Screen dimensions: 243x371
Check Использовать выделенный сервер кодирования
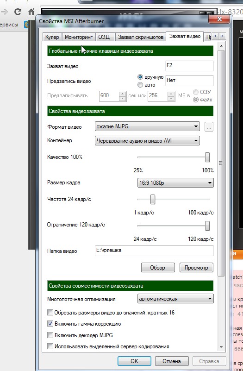point(50,346)
